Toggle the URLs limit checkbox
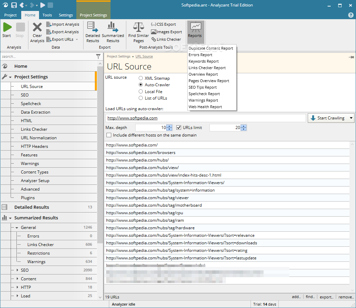The width and height of the screenshot is (356, 308). (179, 128)
